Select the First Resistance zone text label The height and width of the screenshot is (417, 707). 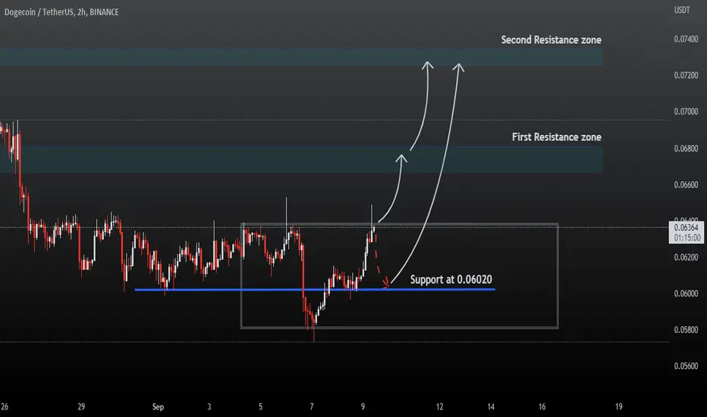pos(556,137)
